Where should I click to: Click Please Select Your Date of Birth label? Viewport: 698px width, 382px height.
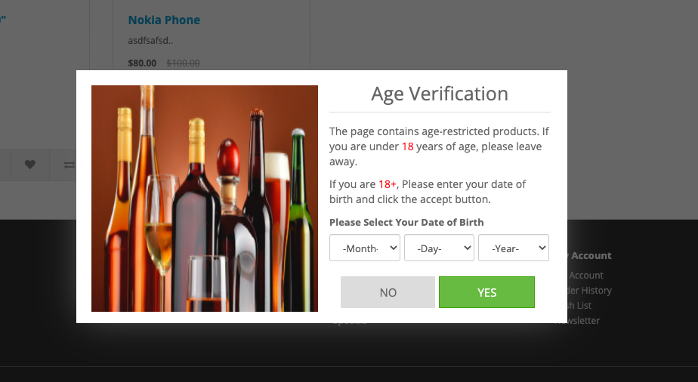[x=406, y=223]
